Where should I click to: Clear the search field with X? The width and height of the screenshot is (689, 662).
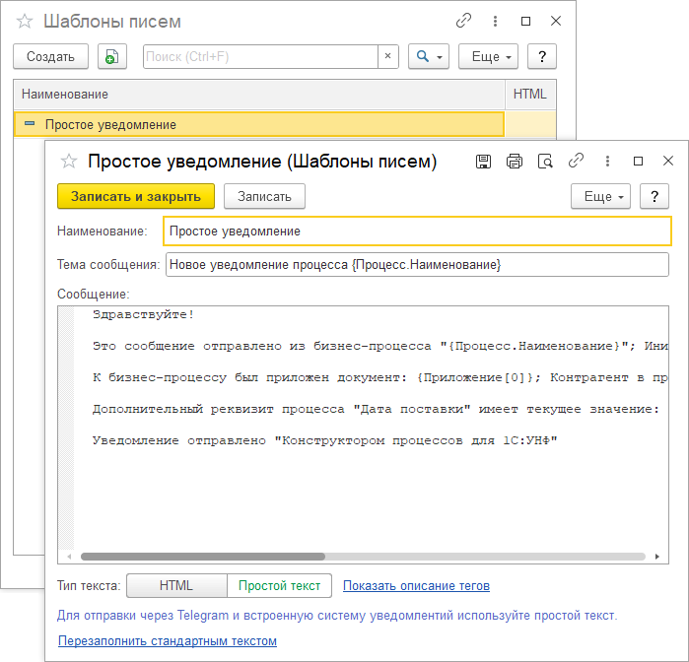tap(387, 57)
